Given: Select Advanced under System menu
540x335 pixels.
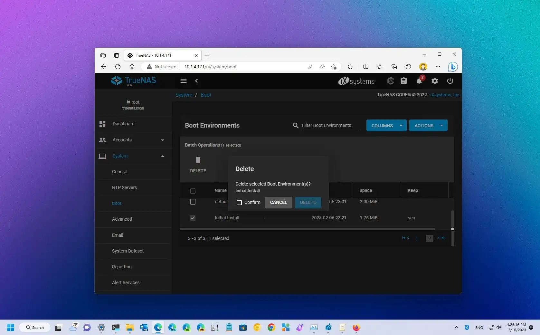Looking at the screenshot, I should point(122,219).
